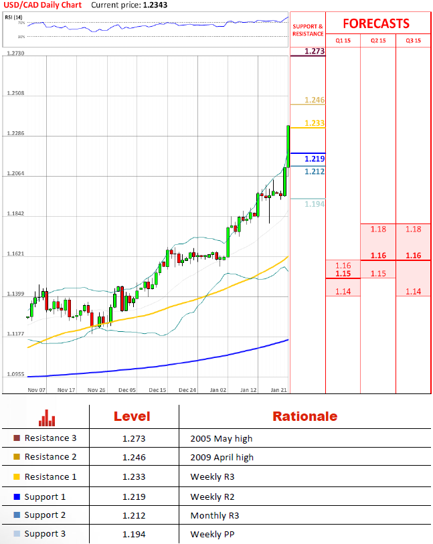Click the Q3 15 forecast column header
Image resolution: width=433 pixels, height=544 pixels.
(x=413, y=41)
